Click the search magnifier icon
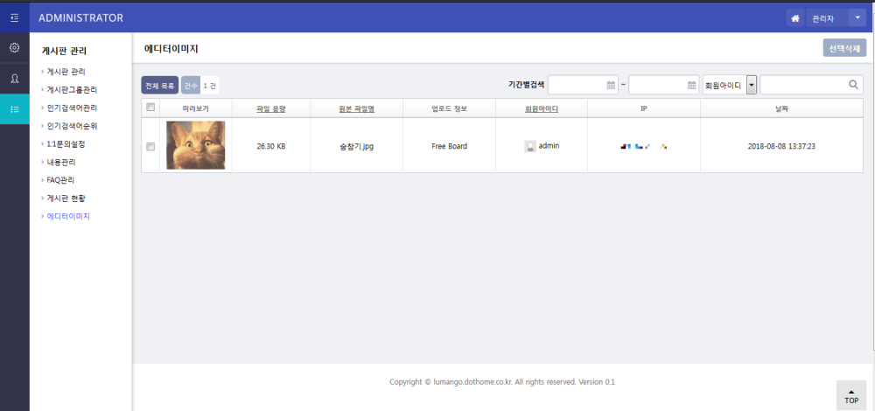The height and width of the screenshot is (411, 875). (853, 85)
